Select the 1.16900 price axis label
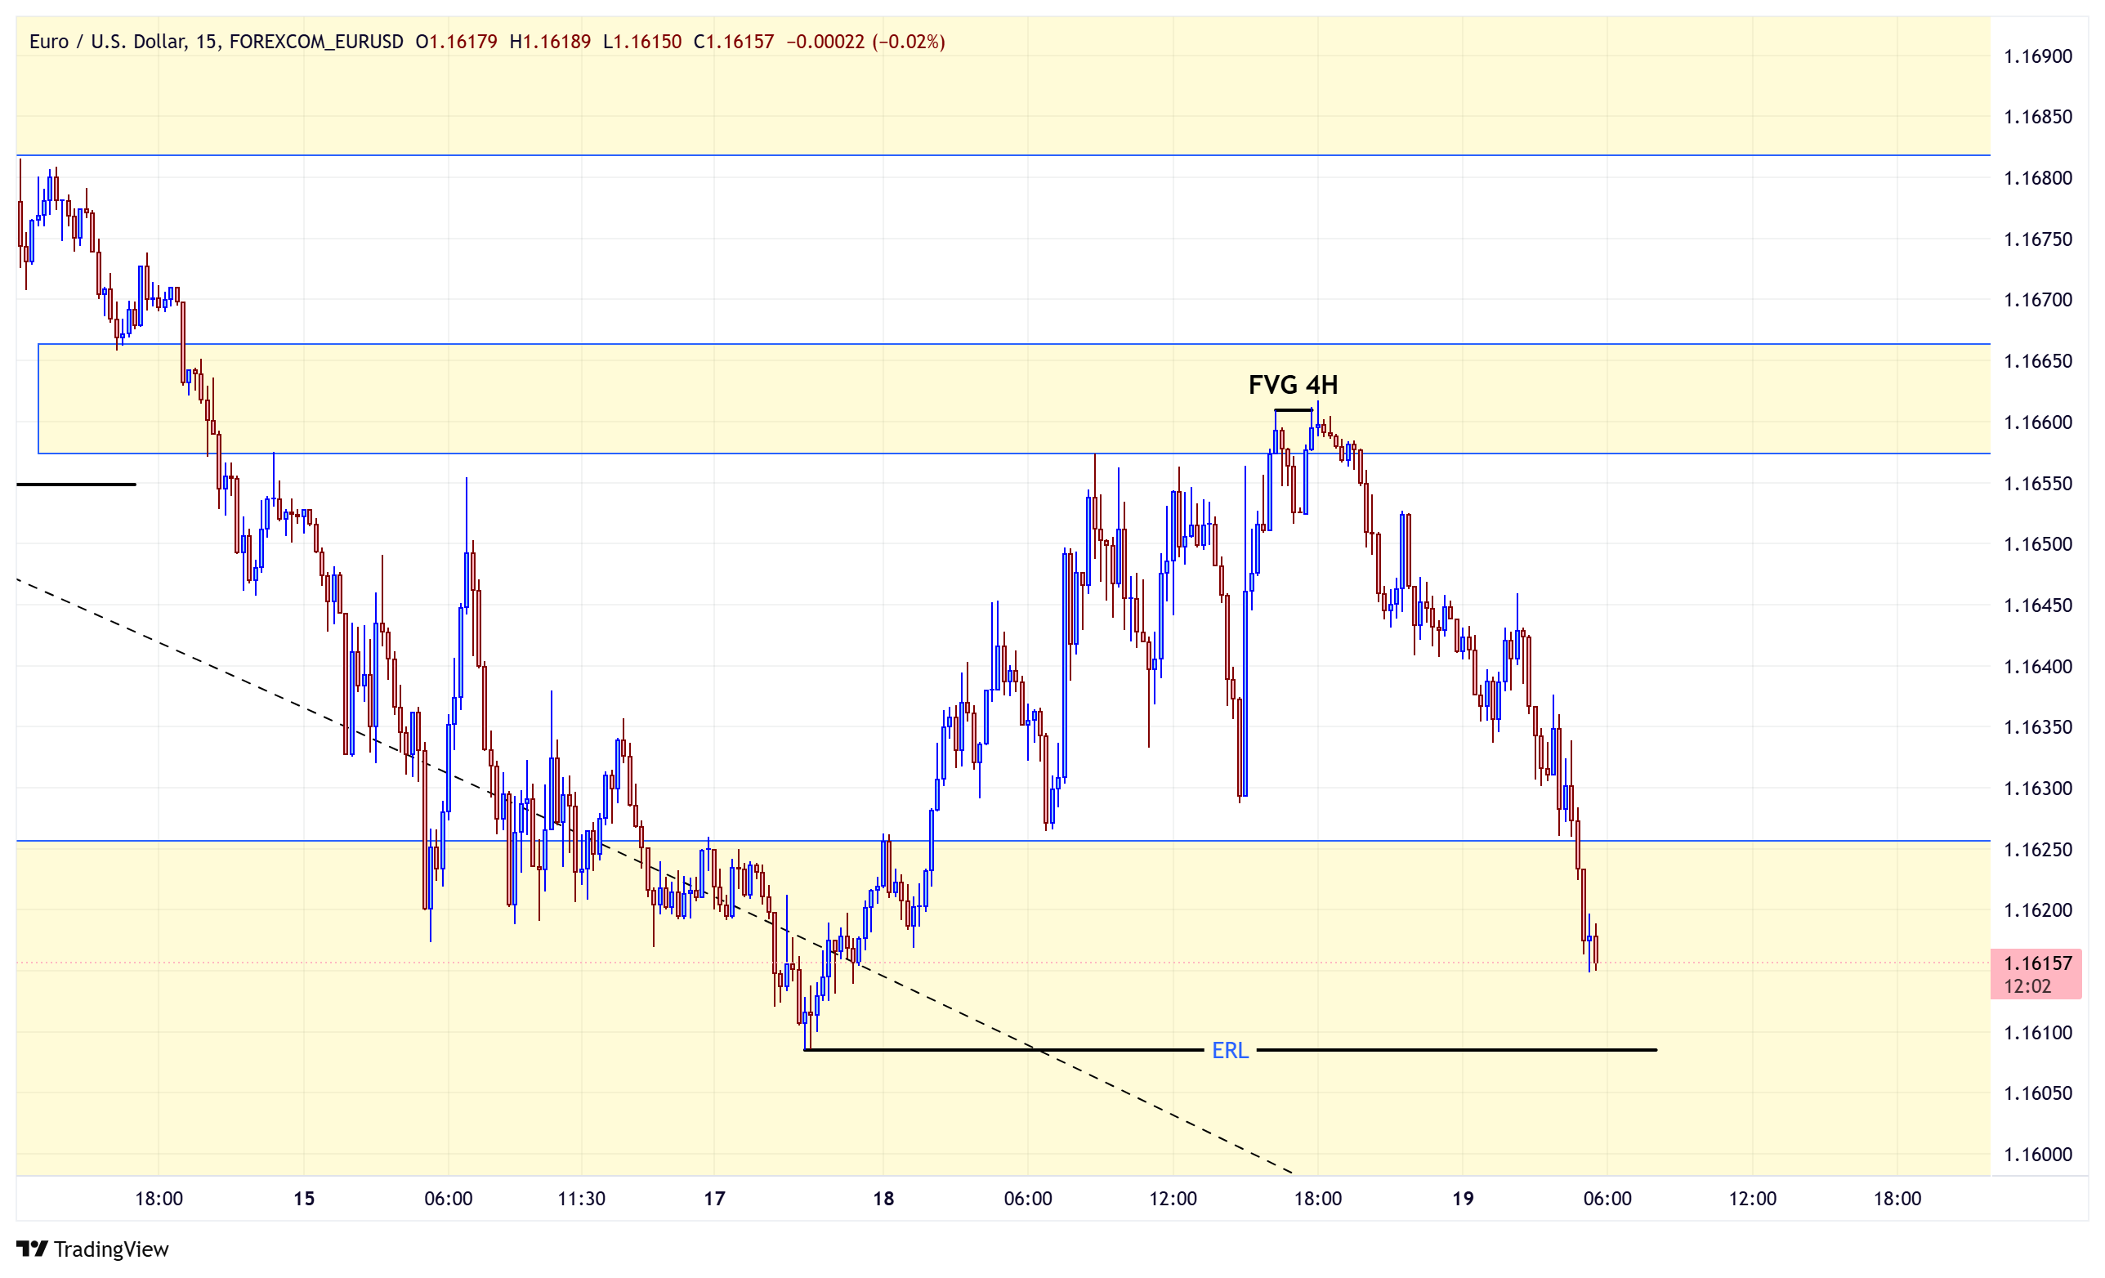Screen dimensions: 2105x1278 [x=2037, y=56]
